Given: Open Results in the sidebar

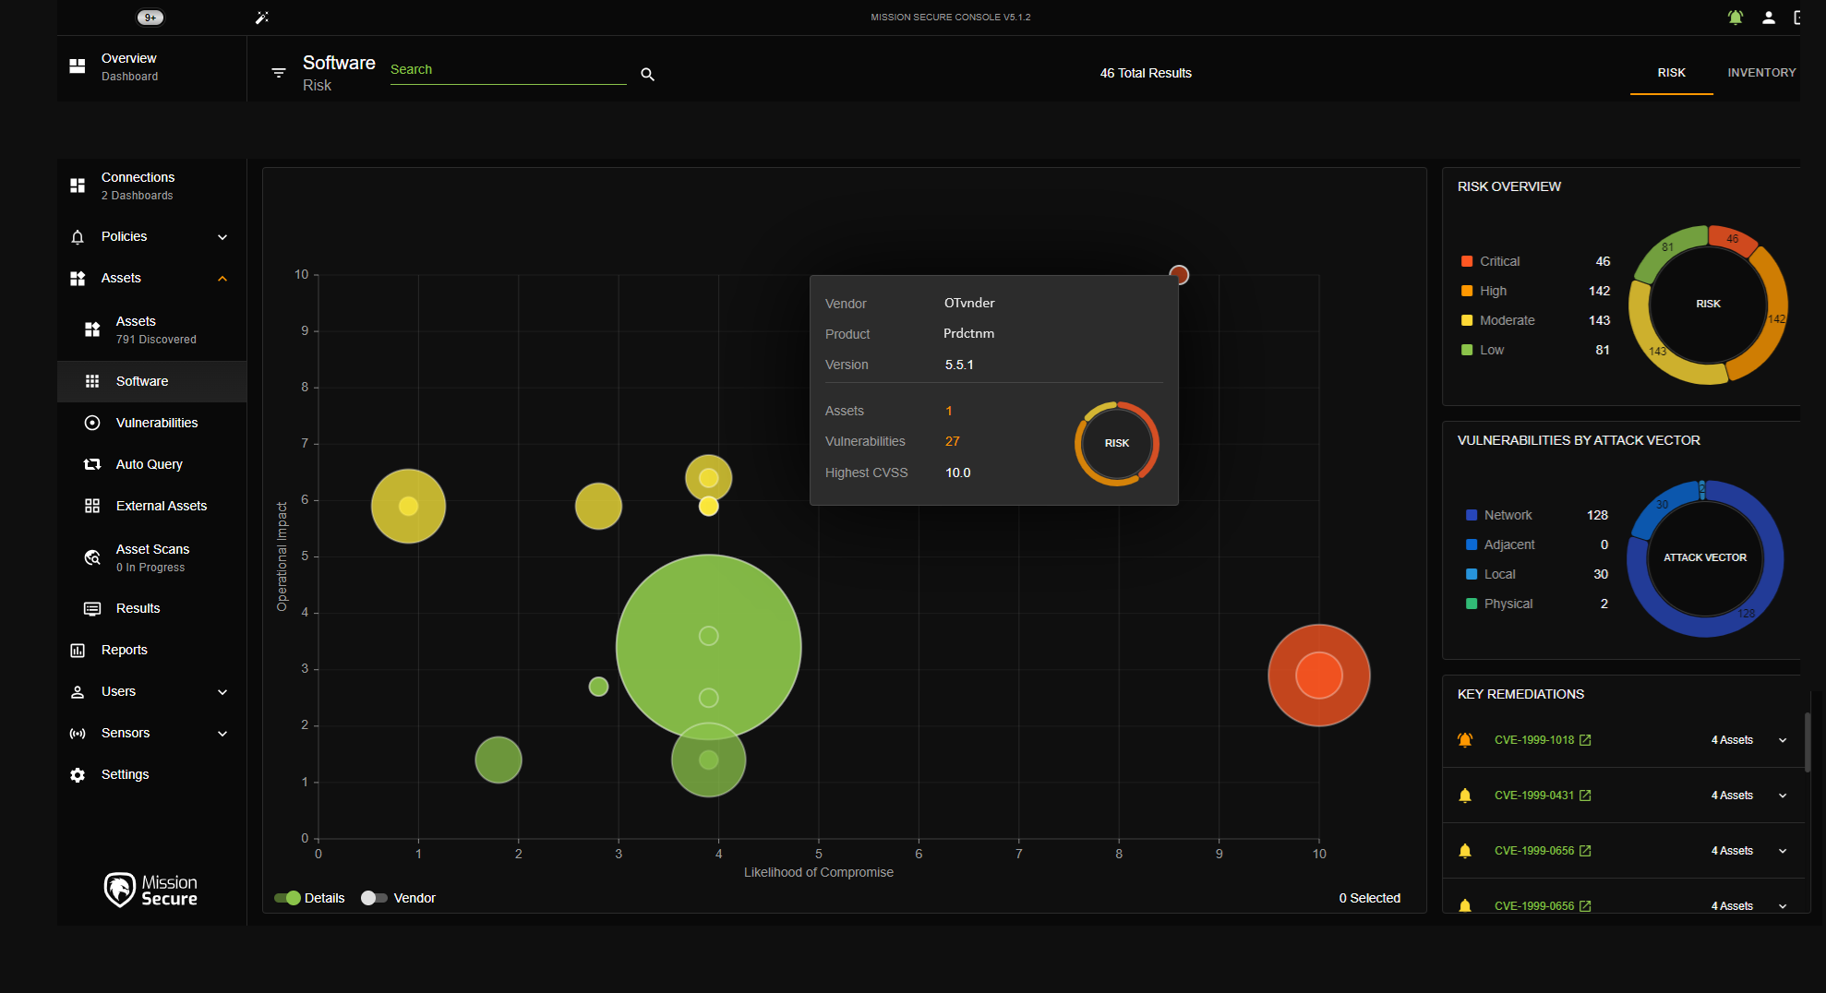Looking at the screenshot, I should point(152,608).
